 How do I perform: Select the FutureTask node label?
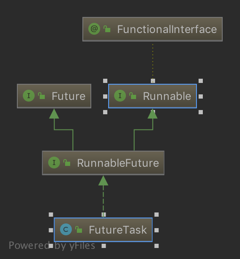coord(118,230)
